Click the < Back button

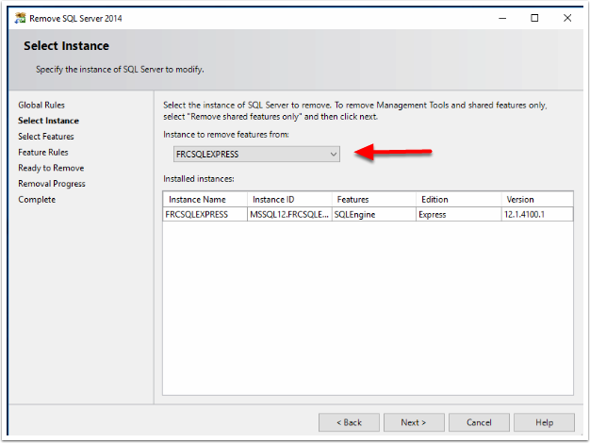click(349, 422)
